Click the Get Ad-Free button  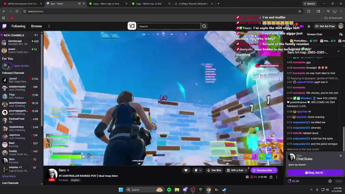click(325, 26)
